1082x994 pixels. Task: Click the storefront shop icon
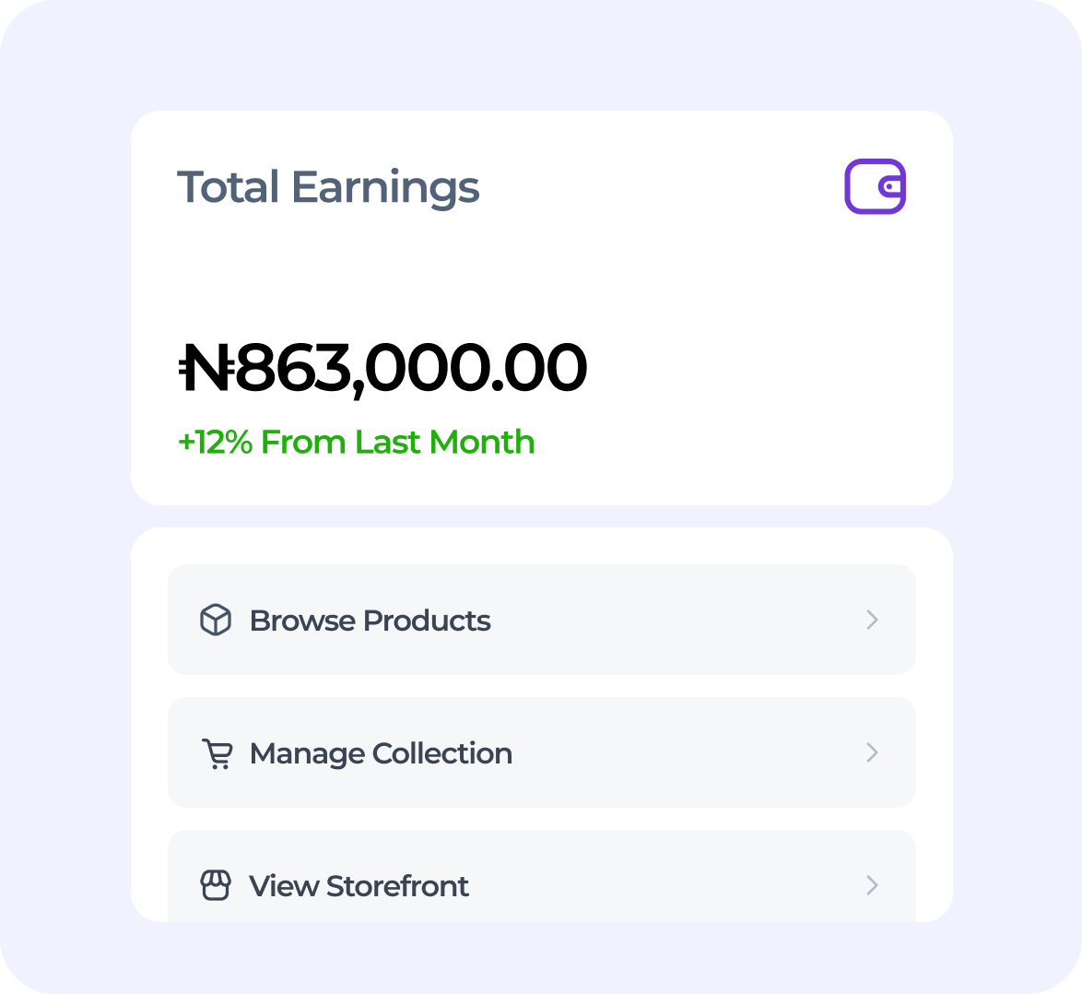pos(216,885)
